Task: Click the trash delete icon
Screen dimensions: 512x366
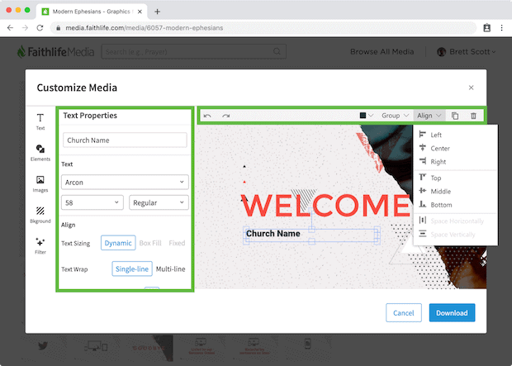Action: point(473,116)
